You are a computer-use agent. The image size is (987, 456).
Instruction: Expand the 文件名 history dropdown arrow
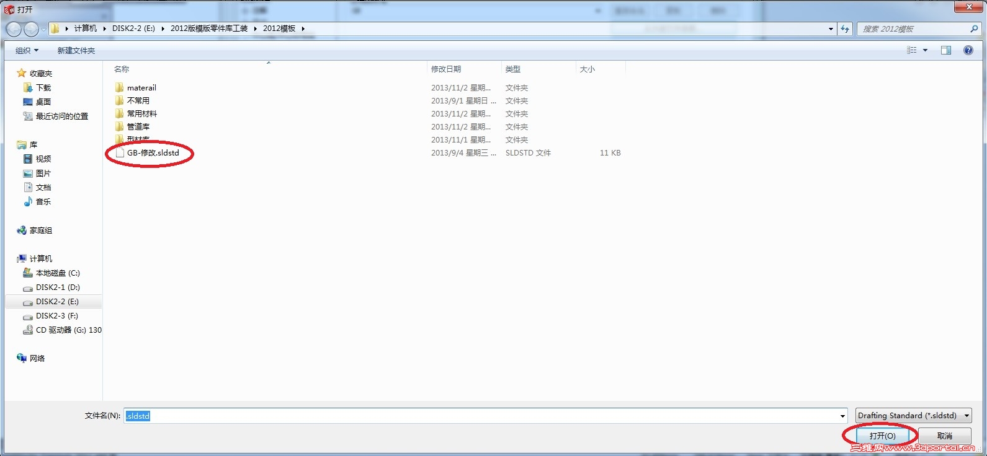coord(842,416)
